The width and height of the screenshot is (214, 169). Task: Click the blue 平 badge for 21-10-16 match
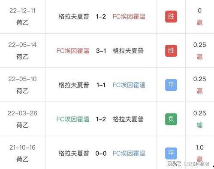pyautogui.click(x=171, y=154)
